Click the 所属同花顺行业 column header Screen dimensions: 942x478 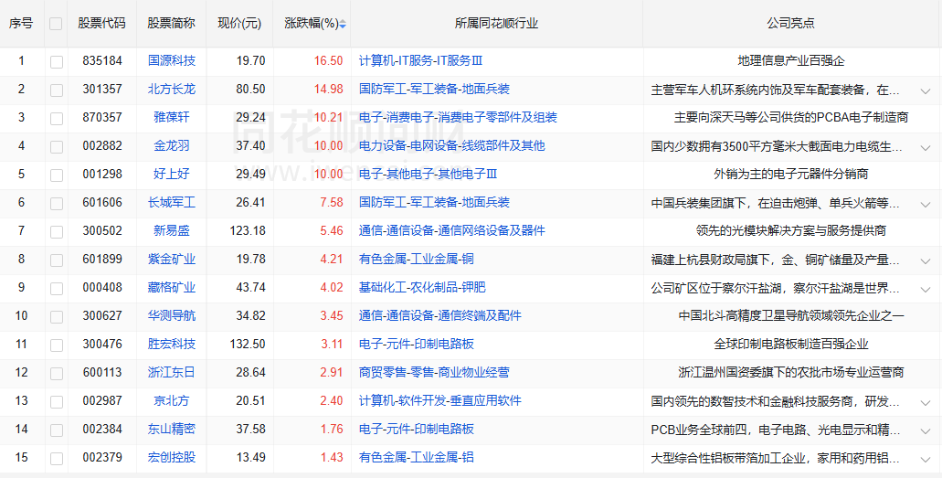496,24
